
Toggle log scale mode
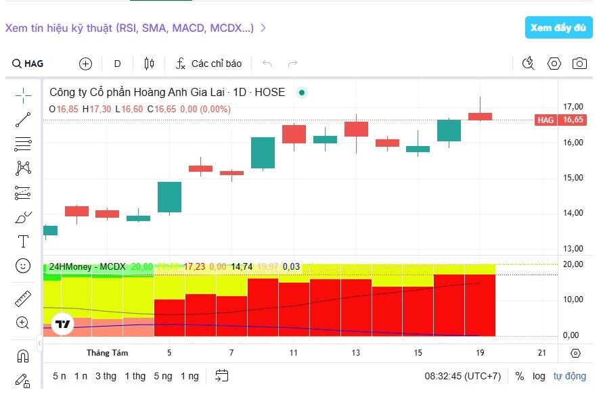coord(539,377)
